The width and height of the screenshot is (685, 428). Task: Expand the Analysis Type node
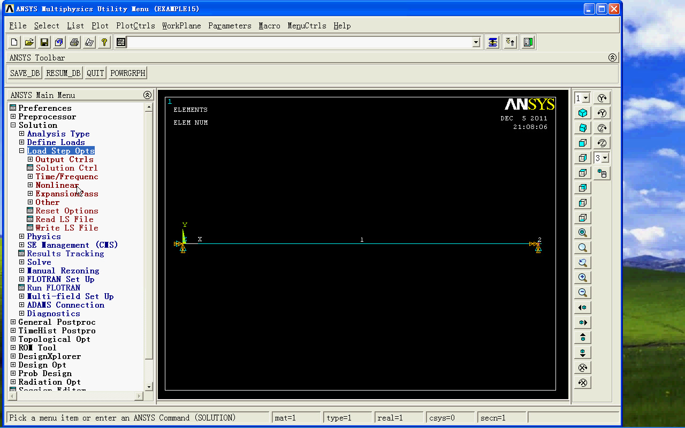(22, 134)
